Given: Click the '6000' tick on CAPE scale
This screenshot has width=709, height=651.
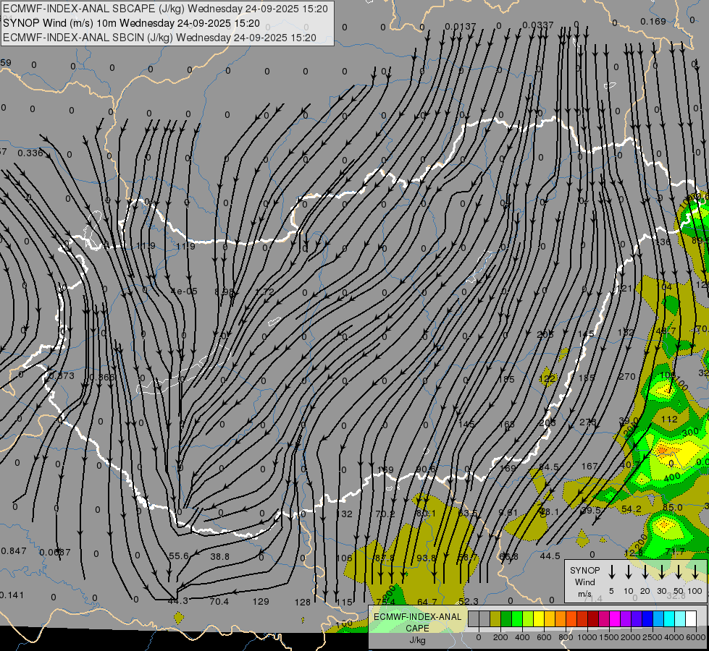Looking at the screenshot, I should 696,637.
